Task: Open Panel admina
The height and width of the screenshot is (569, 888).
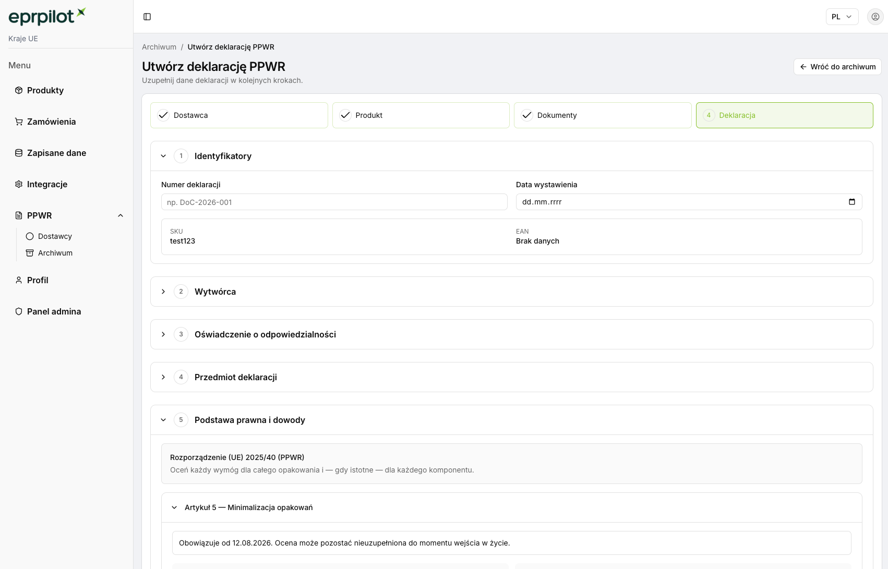Action: click(67, 311)
